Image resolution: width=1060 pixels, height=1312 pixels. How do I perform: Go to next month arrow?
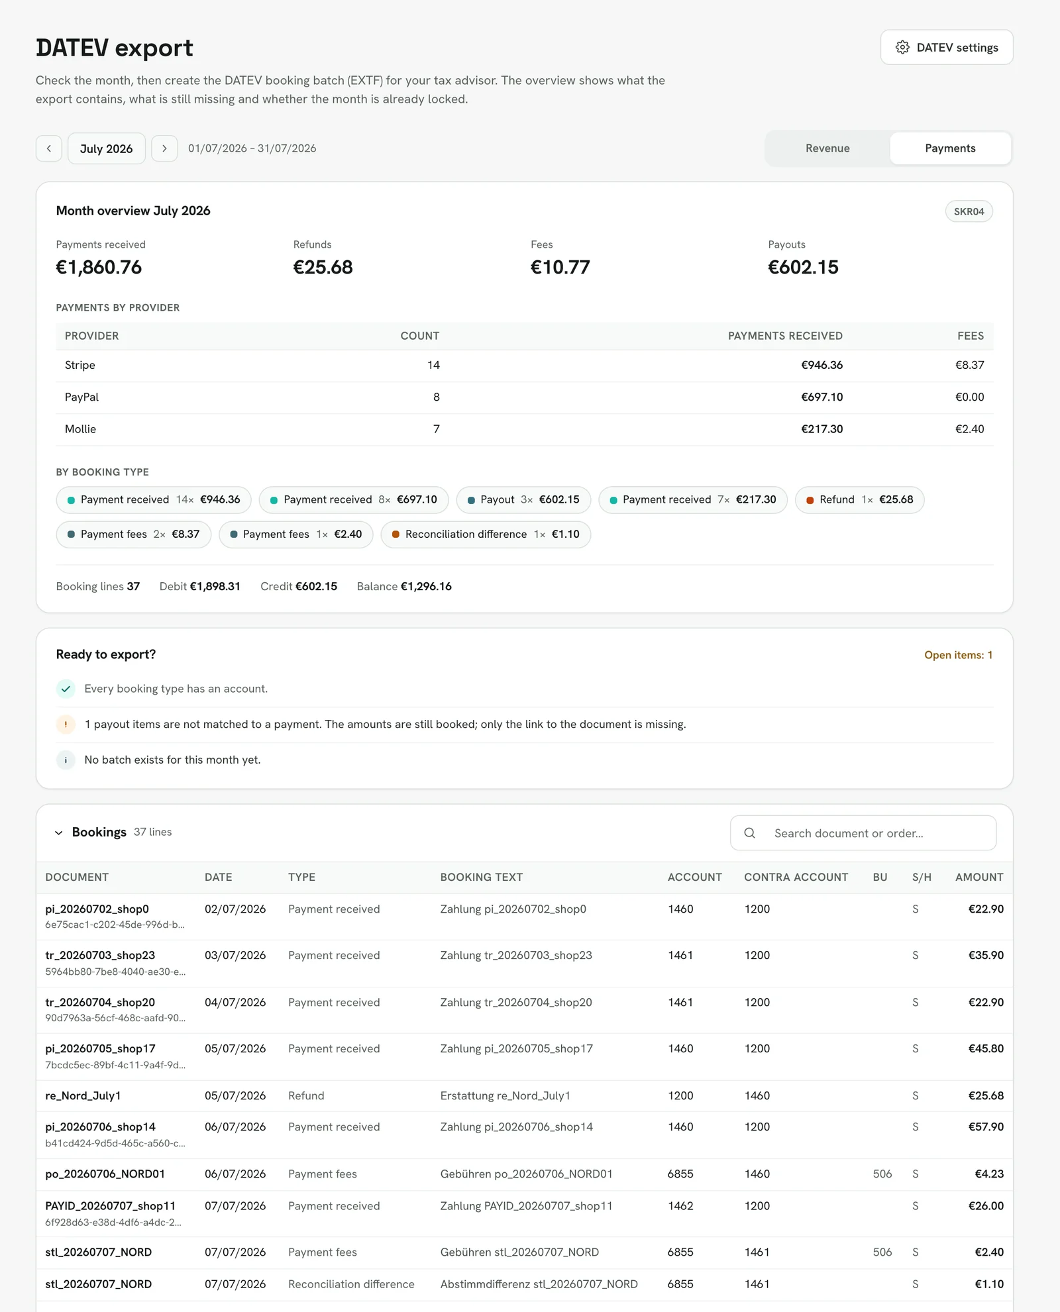tap(164, 148)
